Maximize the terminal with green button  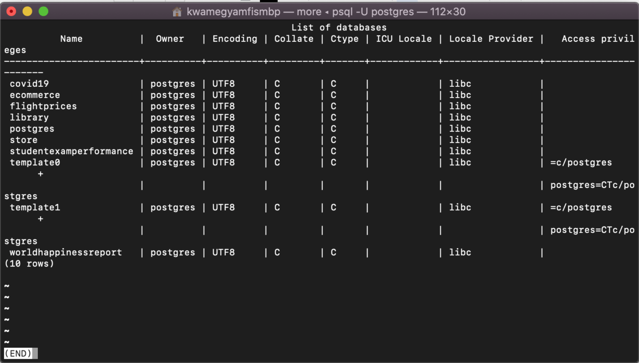(44, 11)
